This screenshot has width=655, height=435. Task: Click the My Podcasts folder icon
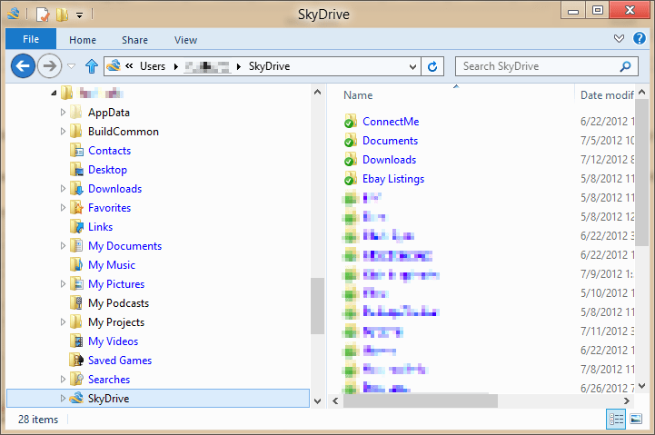point(76,303)
